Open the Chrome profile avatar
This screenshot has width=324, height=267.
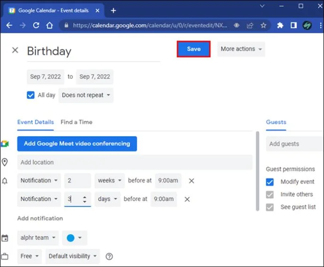pyautogui.click(x=307, y=25)
